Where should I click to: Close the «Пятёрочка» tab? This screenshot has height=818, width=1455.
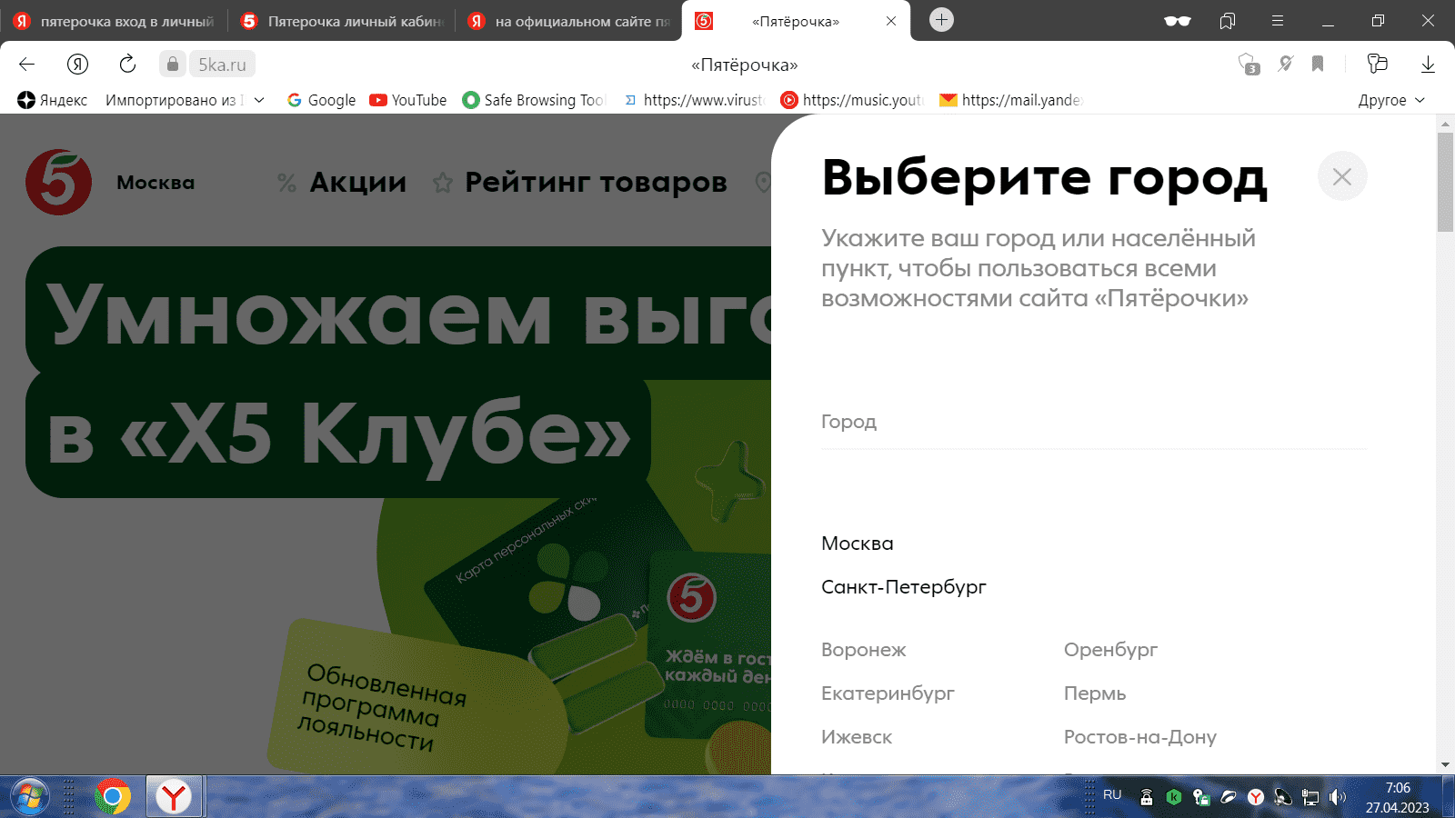(x=891, y=21)
